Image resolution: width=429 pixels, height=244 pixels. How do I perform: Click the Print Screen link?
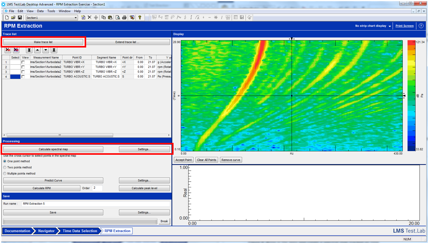pos(404,26)
